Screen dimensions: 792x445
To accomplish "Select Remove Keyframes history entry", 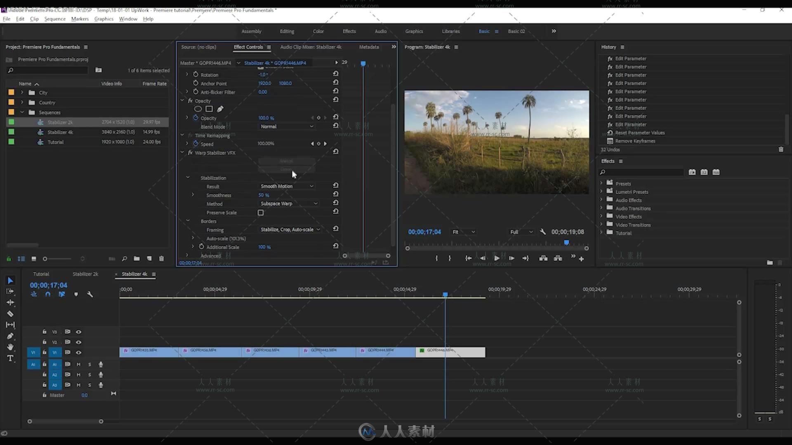I will tap(635, 141).
